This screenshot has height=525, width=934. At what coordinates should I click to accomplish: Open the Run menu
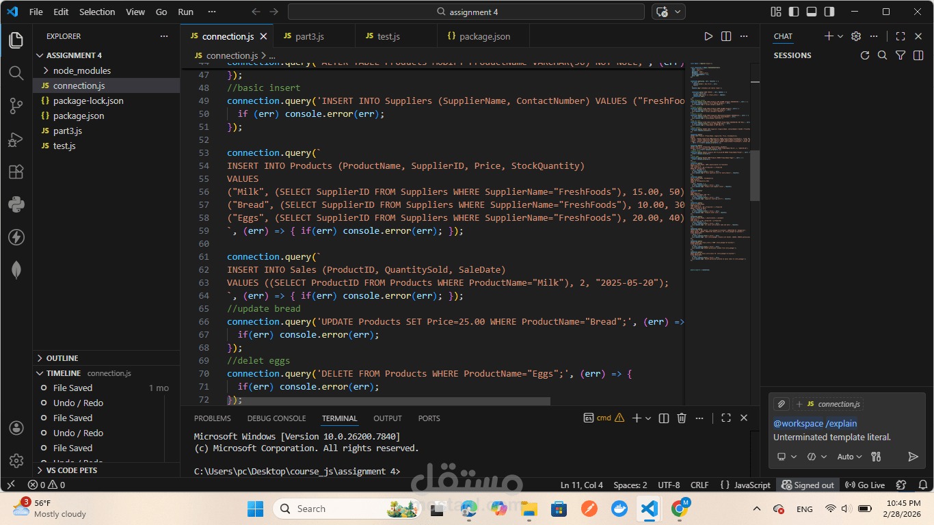point(185,12)
